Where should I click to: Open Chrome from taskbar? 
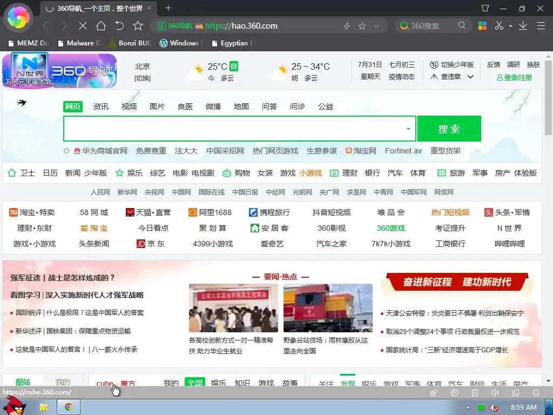click(x=69, y=407)
